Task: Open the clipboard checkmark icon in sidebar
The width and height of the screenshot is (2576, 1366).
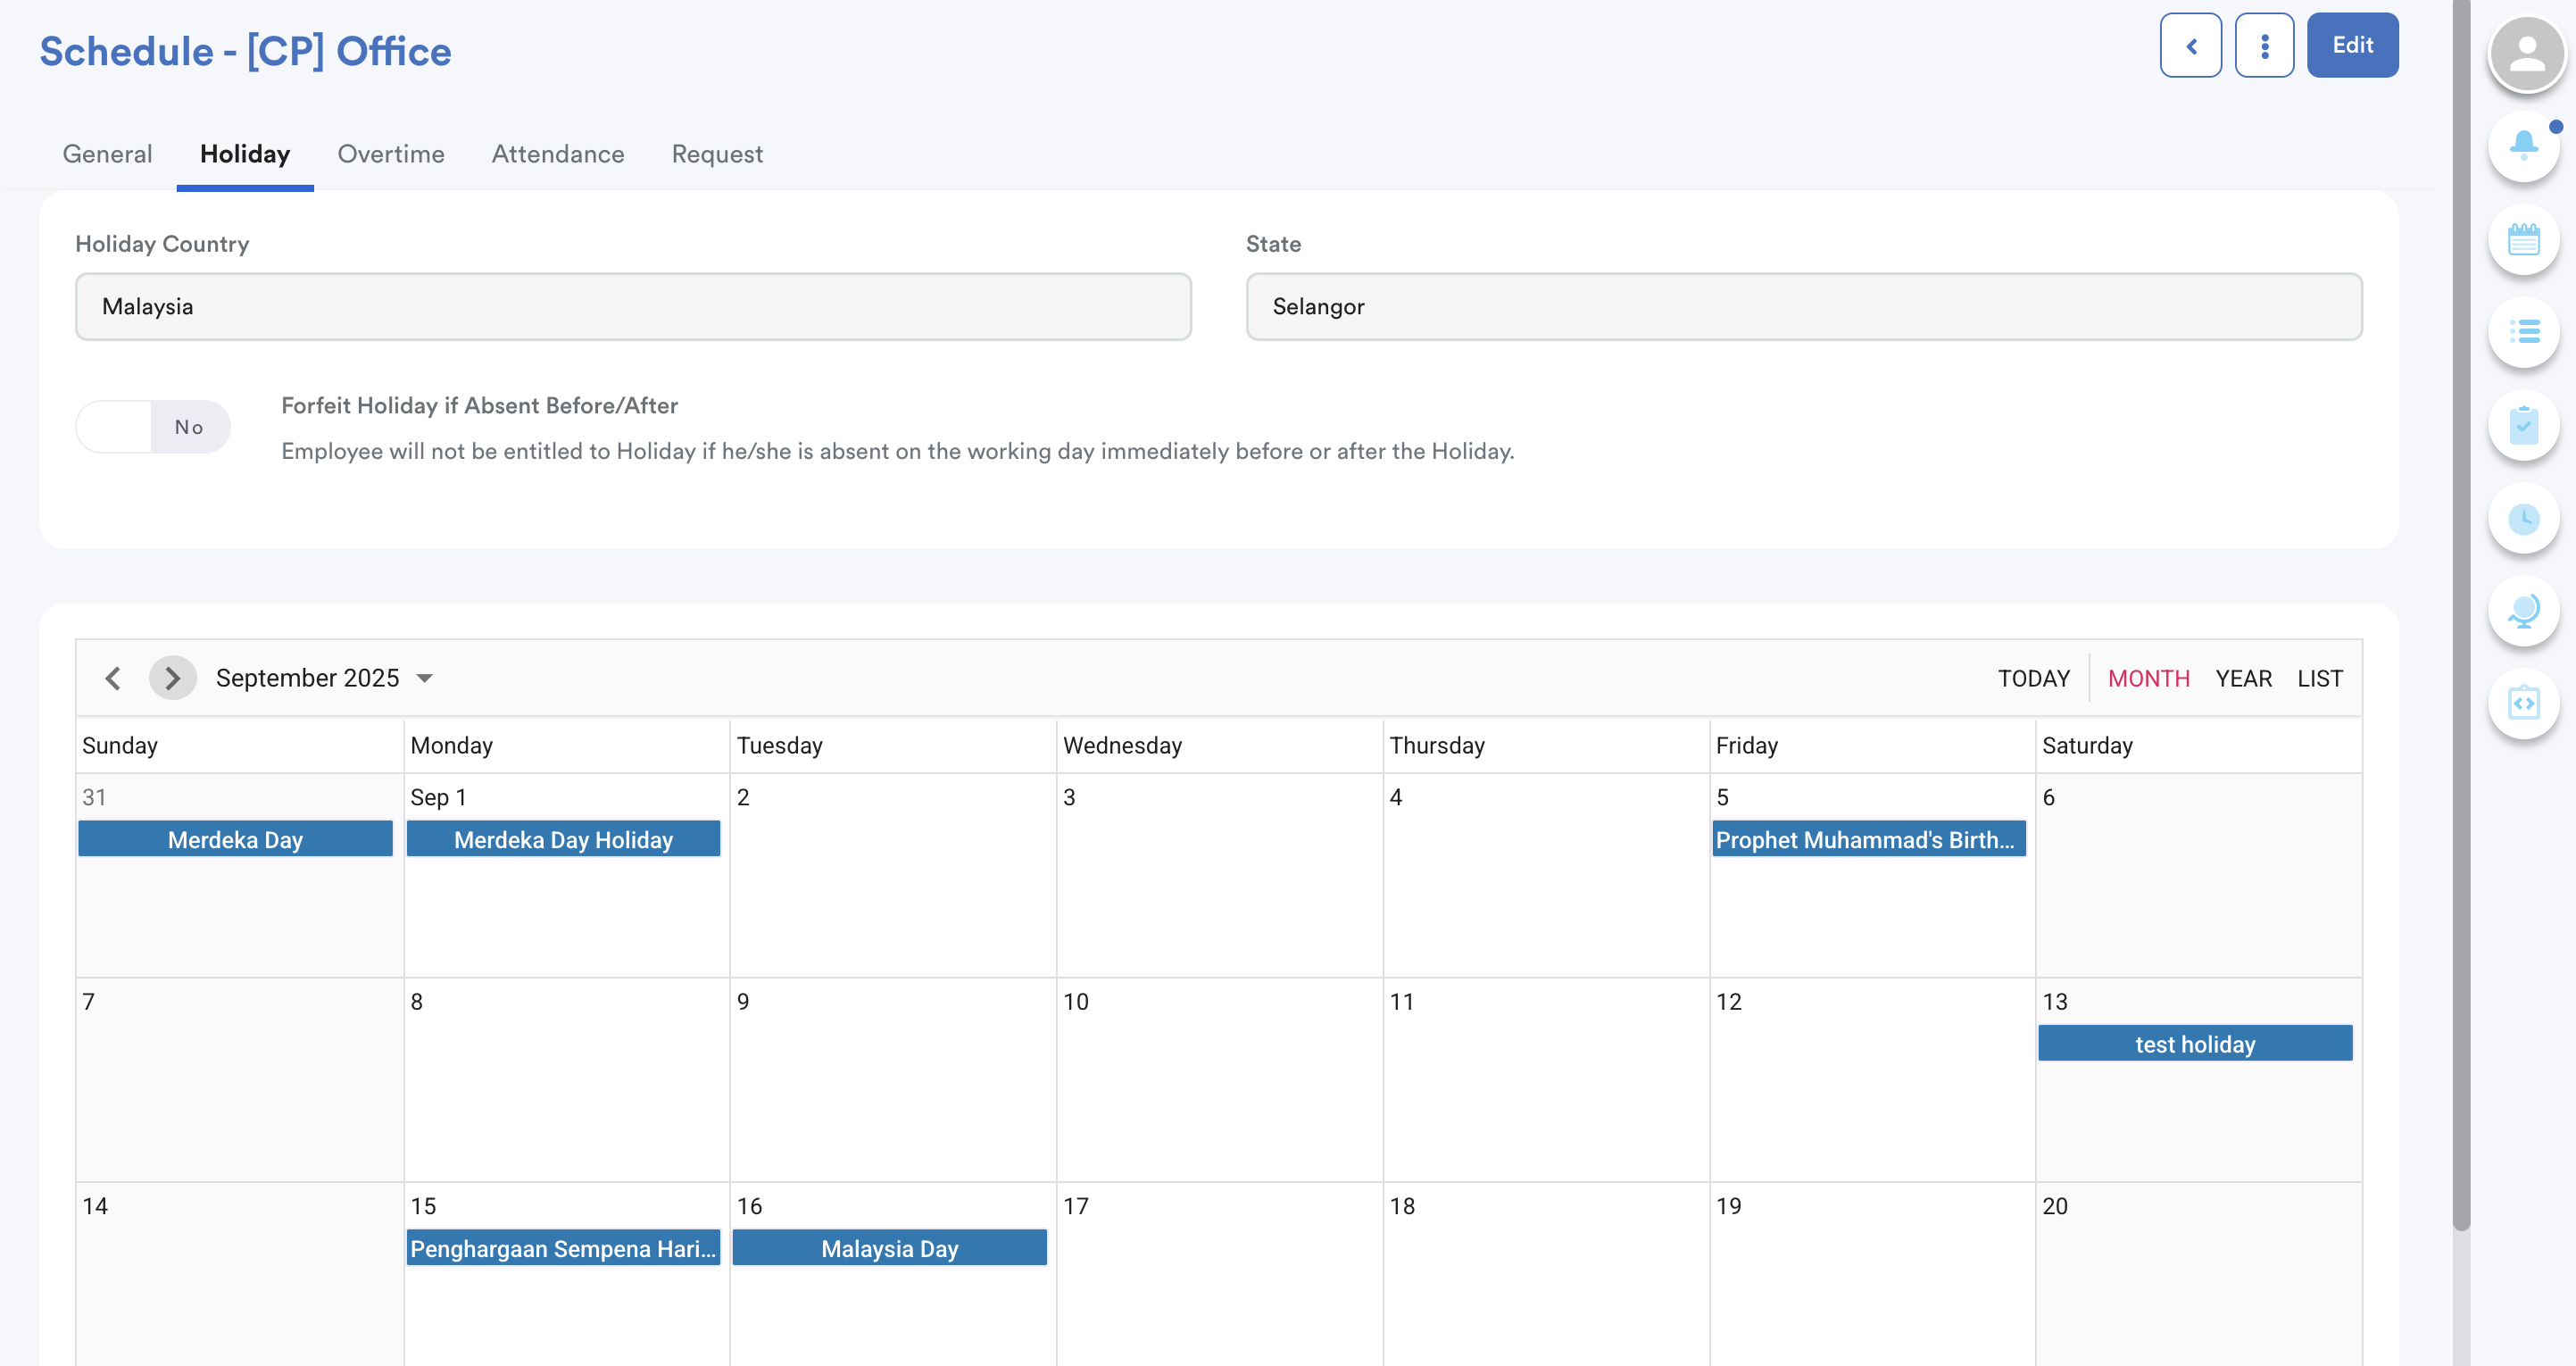Action: 2523,425
